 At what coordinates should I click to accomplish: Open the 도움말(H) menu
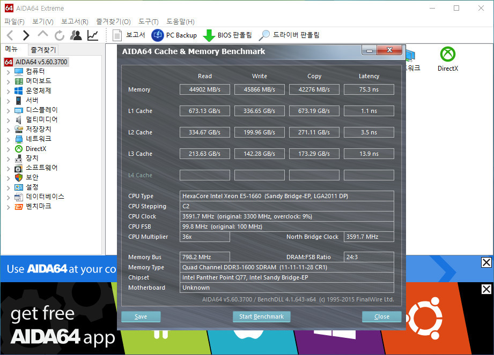coord(180,22)
